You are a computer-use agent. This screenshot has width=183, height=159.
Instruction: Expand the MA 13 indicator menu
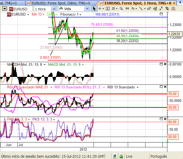coord(43,15)
